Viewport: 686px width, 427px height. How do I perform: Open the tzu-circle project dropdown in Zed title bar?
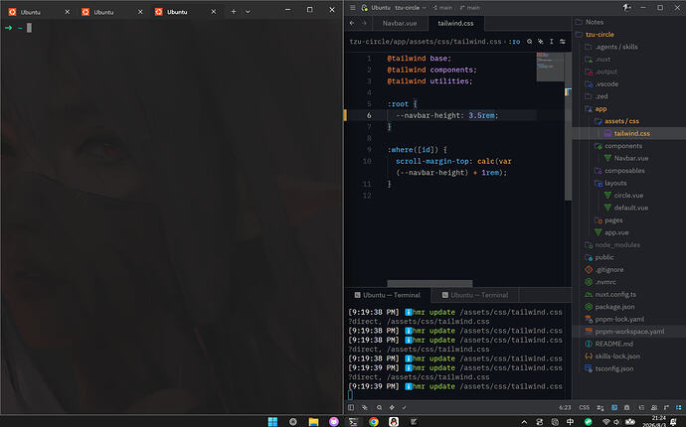click(x=411, y=7)
